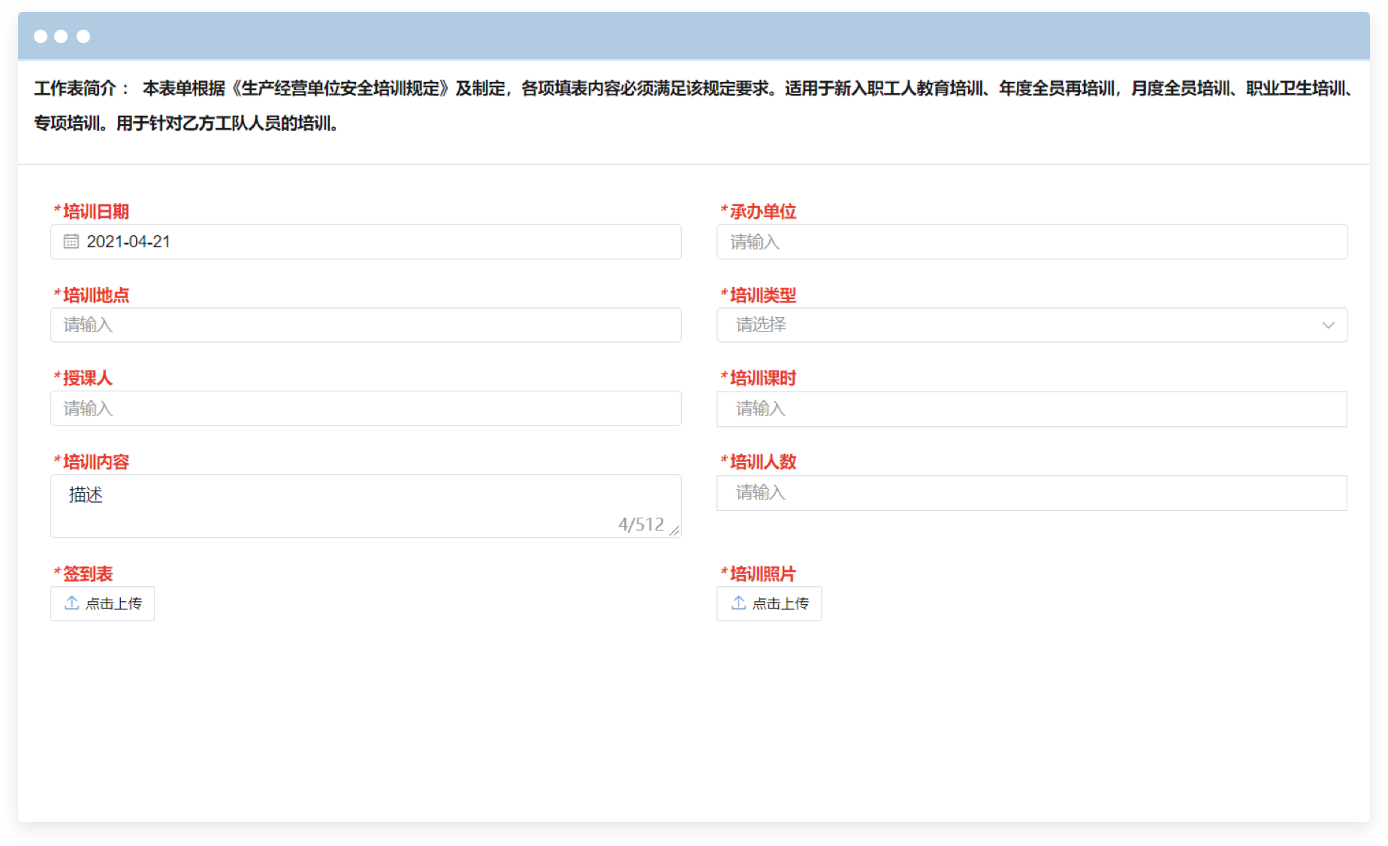
Task: Select the 培训课时 text box
Action: point(1031,409)
